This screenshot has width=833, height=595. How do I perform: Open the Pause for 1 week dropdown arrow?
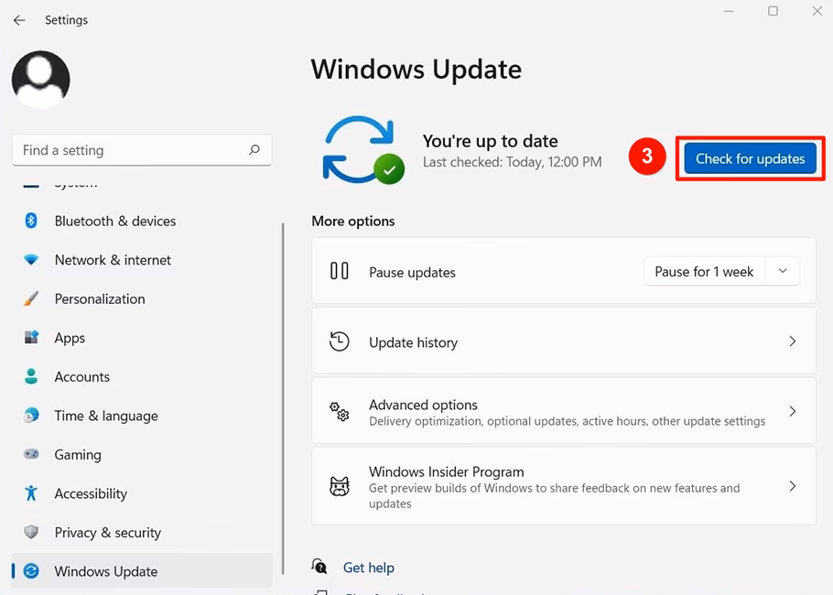coord(783,271)
